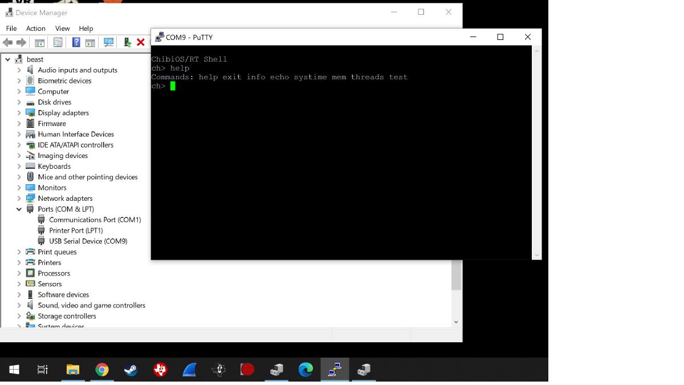The height and width of the screenshot is (385, 684).
Task: Select USB Serial Device (COM9)
Action: [x=88, y=241]
